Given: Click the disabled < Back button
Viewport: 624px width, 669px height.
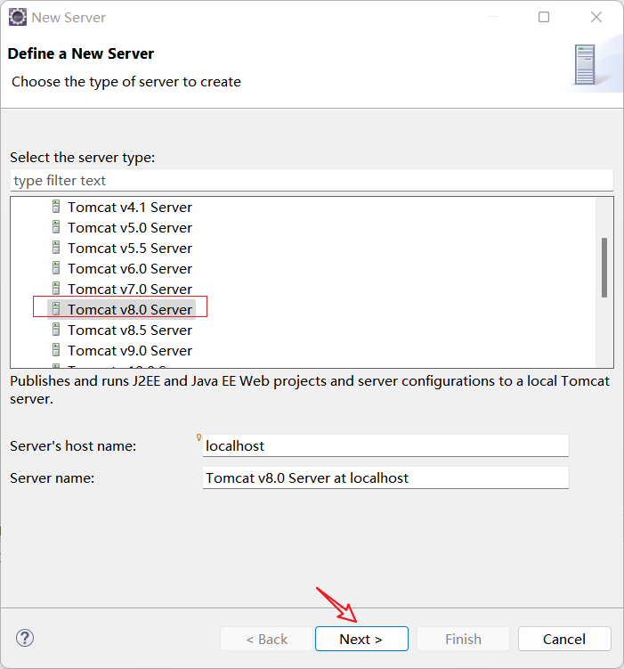Looking at the screenshot, I should (267, 639).
